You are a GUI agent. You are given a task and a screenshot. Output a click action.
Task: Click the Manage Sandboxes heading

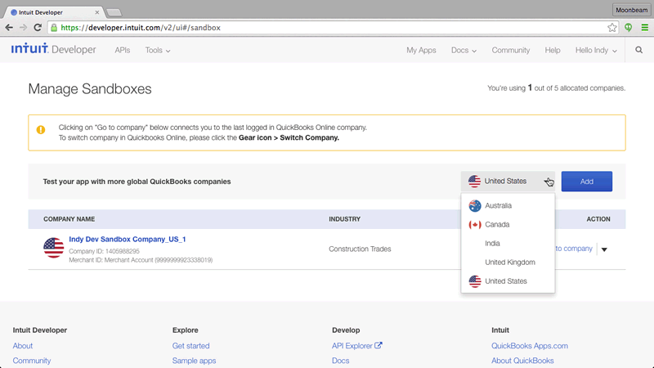point(90,89)
